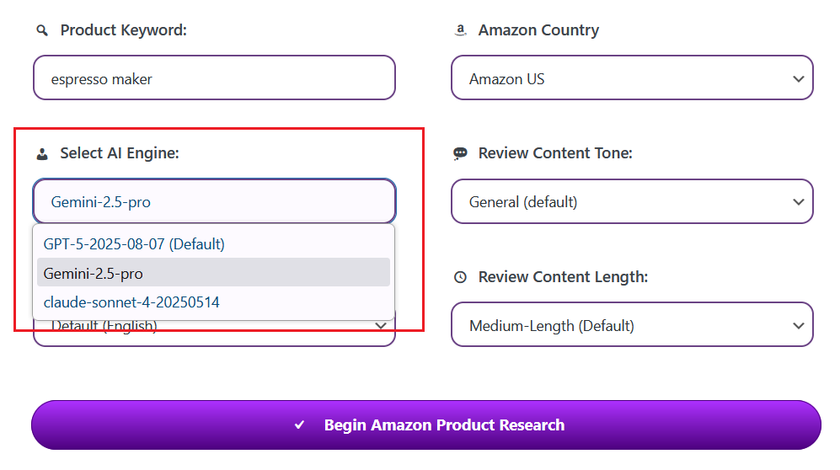Collapse the Select AI Engine dropdown box

(214, 201)
